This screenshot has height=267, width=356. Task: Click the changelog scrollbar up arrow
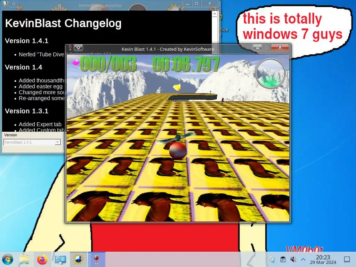(215, 14)
